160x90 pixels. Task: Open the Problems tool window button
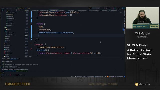coord(12,75)
